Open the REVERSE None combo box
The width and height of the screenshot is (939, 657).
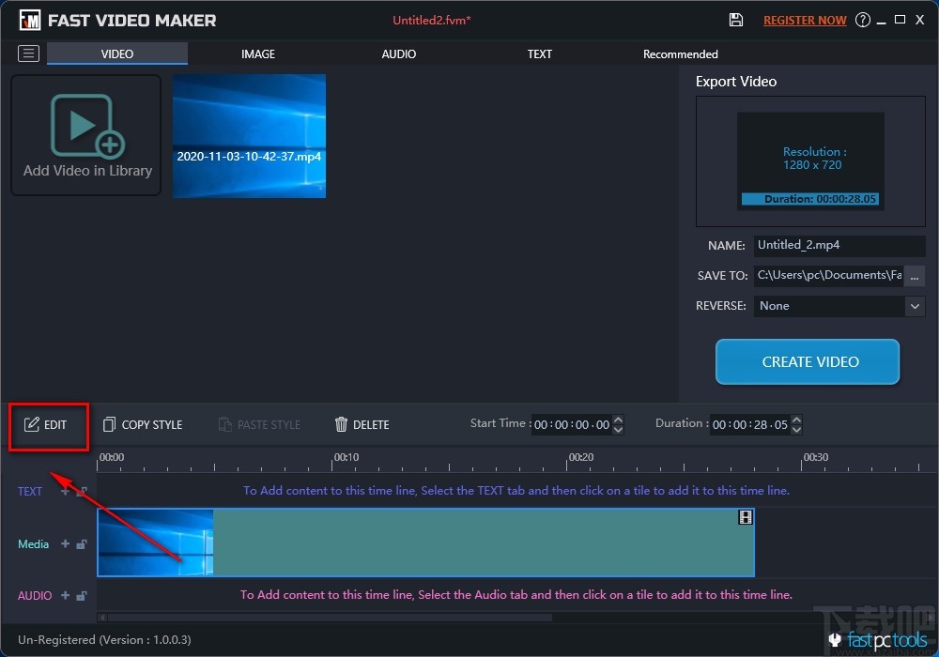tap(839, 306)
